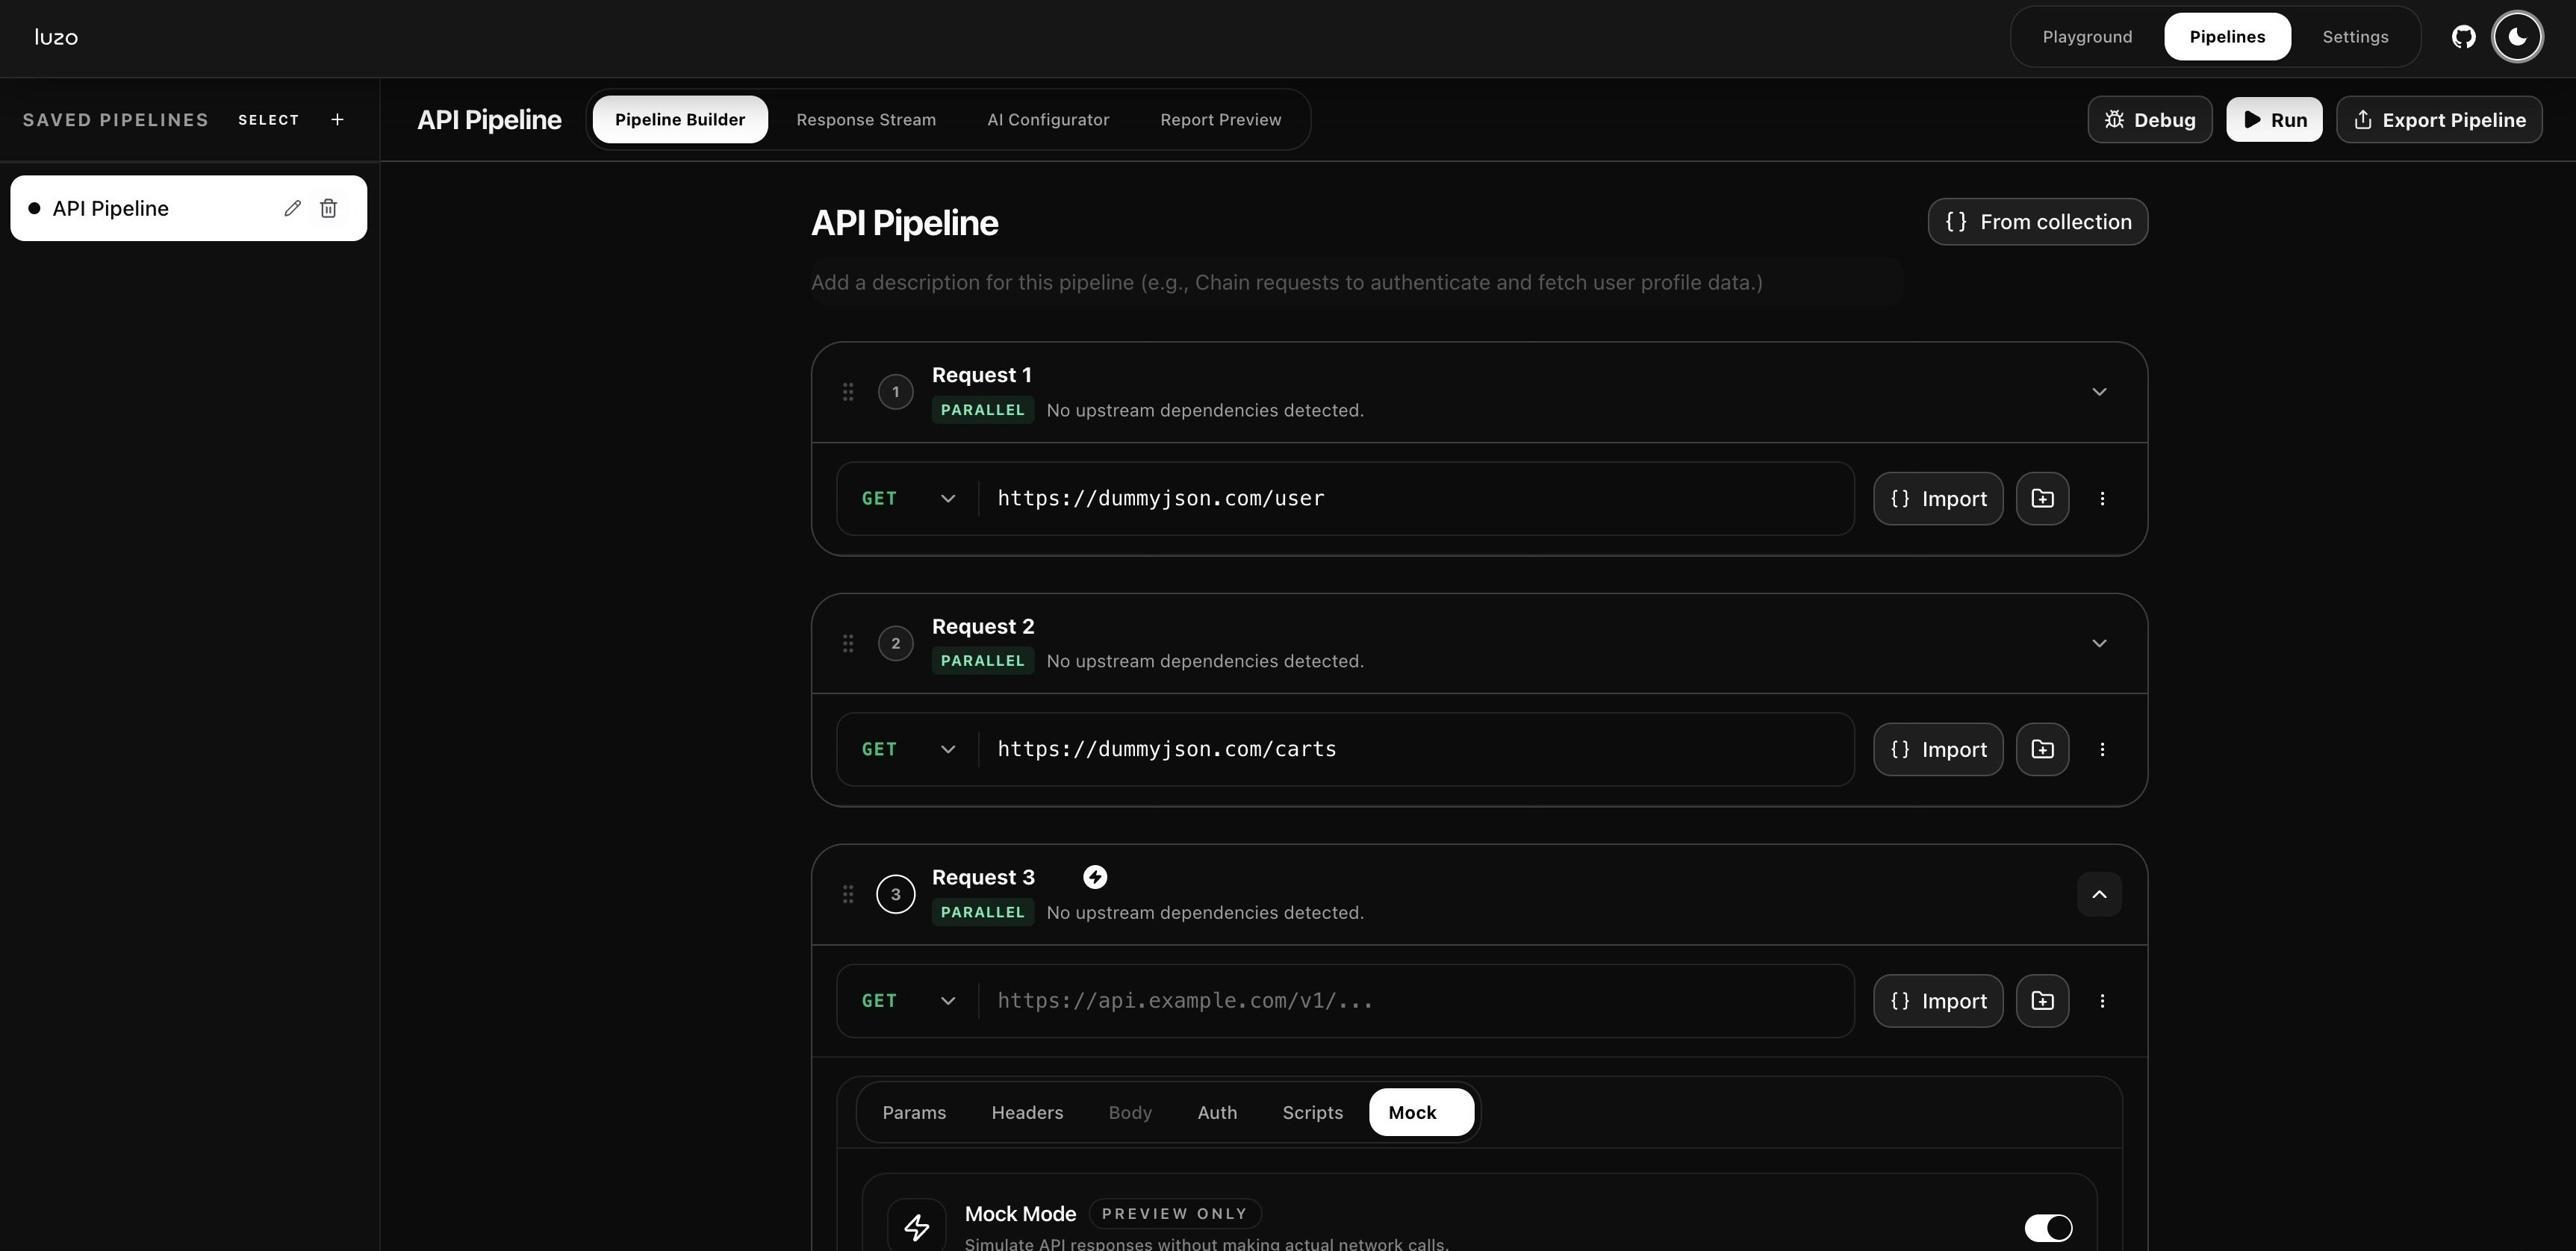Click the pencil icon to rename API Pipeline
Image resolution: width=2576 pixels, height=1251 pixels.
point(292,208)
